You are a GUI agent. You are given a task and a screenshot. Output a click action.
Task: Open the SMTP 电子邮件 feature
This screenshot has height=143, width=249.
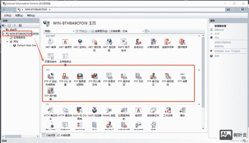(x=124, y=45)
